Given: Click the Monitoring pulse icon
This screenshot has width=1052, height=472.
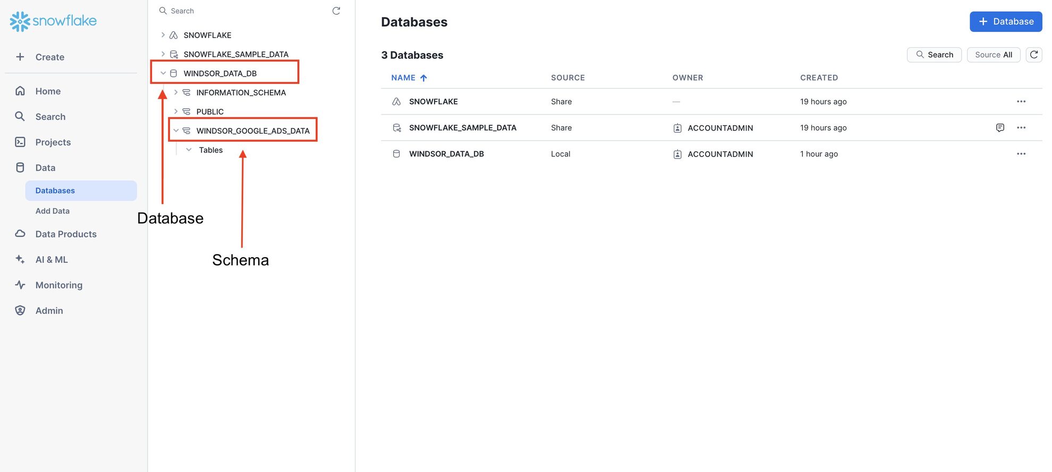Looking at the screenshot, I should click(20, 285).
